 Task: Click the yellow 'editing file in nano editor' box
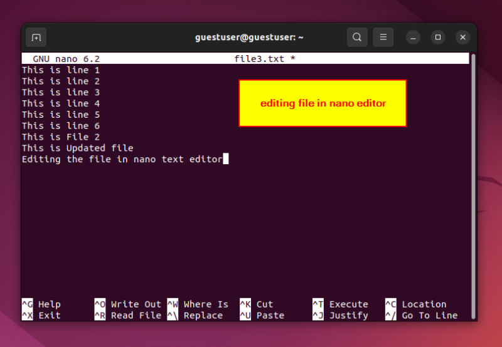click(x=323, y=103)
